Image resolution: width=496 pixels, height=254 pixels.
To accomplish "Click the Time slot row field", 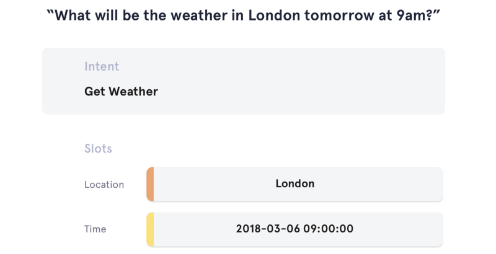I will (295, 229).
